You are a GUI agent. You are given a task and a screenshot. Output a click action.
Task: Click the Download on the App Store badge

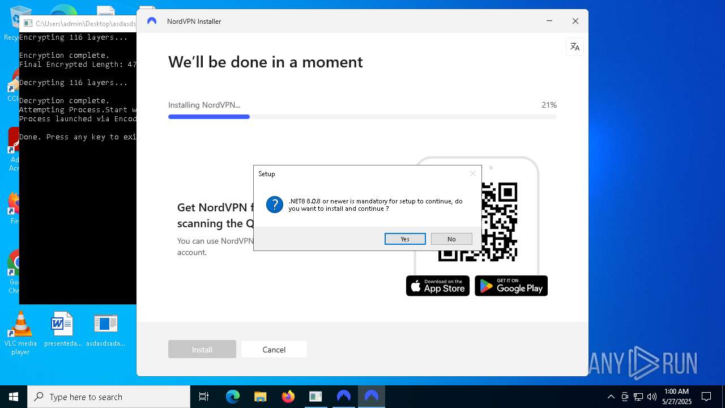(x=438, y=286)
